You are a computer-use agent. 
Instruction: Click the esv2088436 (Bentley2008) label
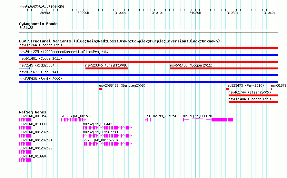pos(122,85)
